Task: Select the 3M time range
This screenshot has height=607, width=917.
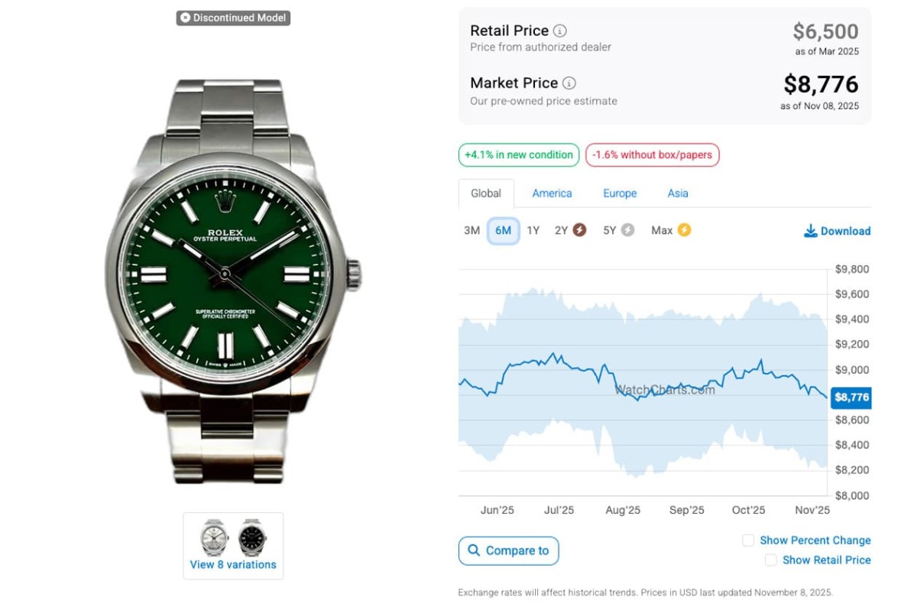Action: (x=471, y=230)
